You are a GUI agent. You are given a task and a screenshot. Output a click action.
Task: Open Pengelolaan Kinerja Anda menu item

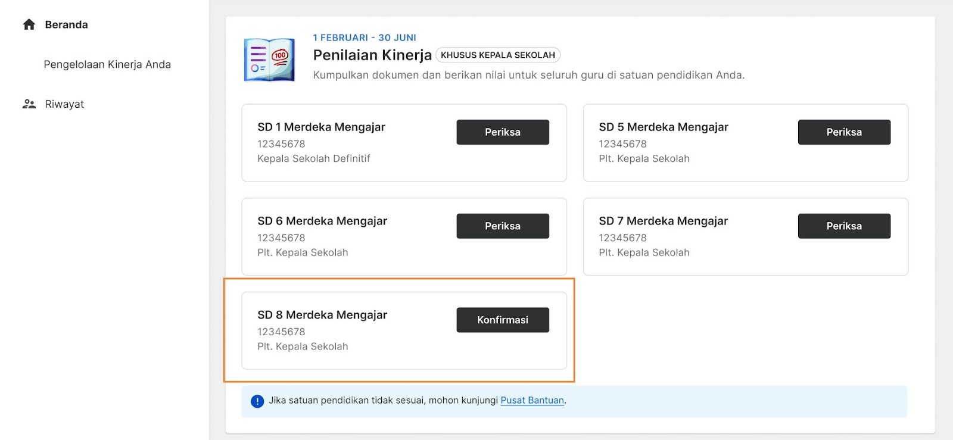pyautogui.click(x=107, y=64)
